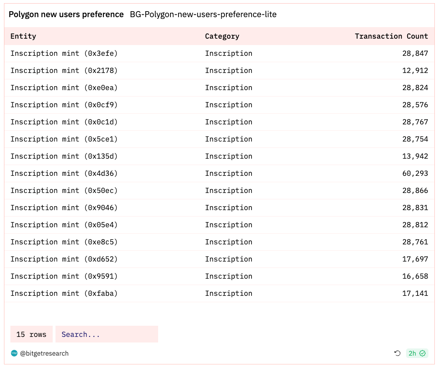The height and width of the screenshot is (366, 440).
Task: Select the Inscription mint (0x4d36) entity cell
Action: (x=64, y=173)
